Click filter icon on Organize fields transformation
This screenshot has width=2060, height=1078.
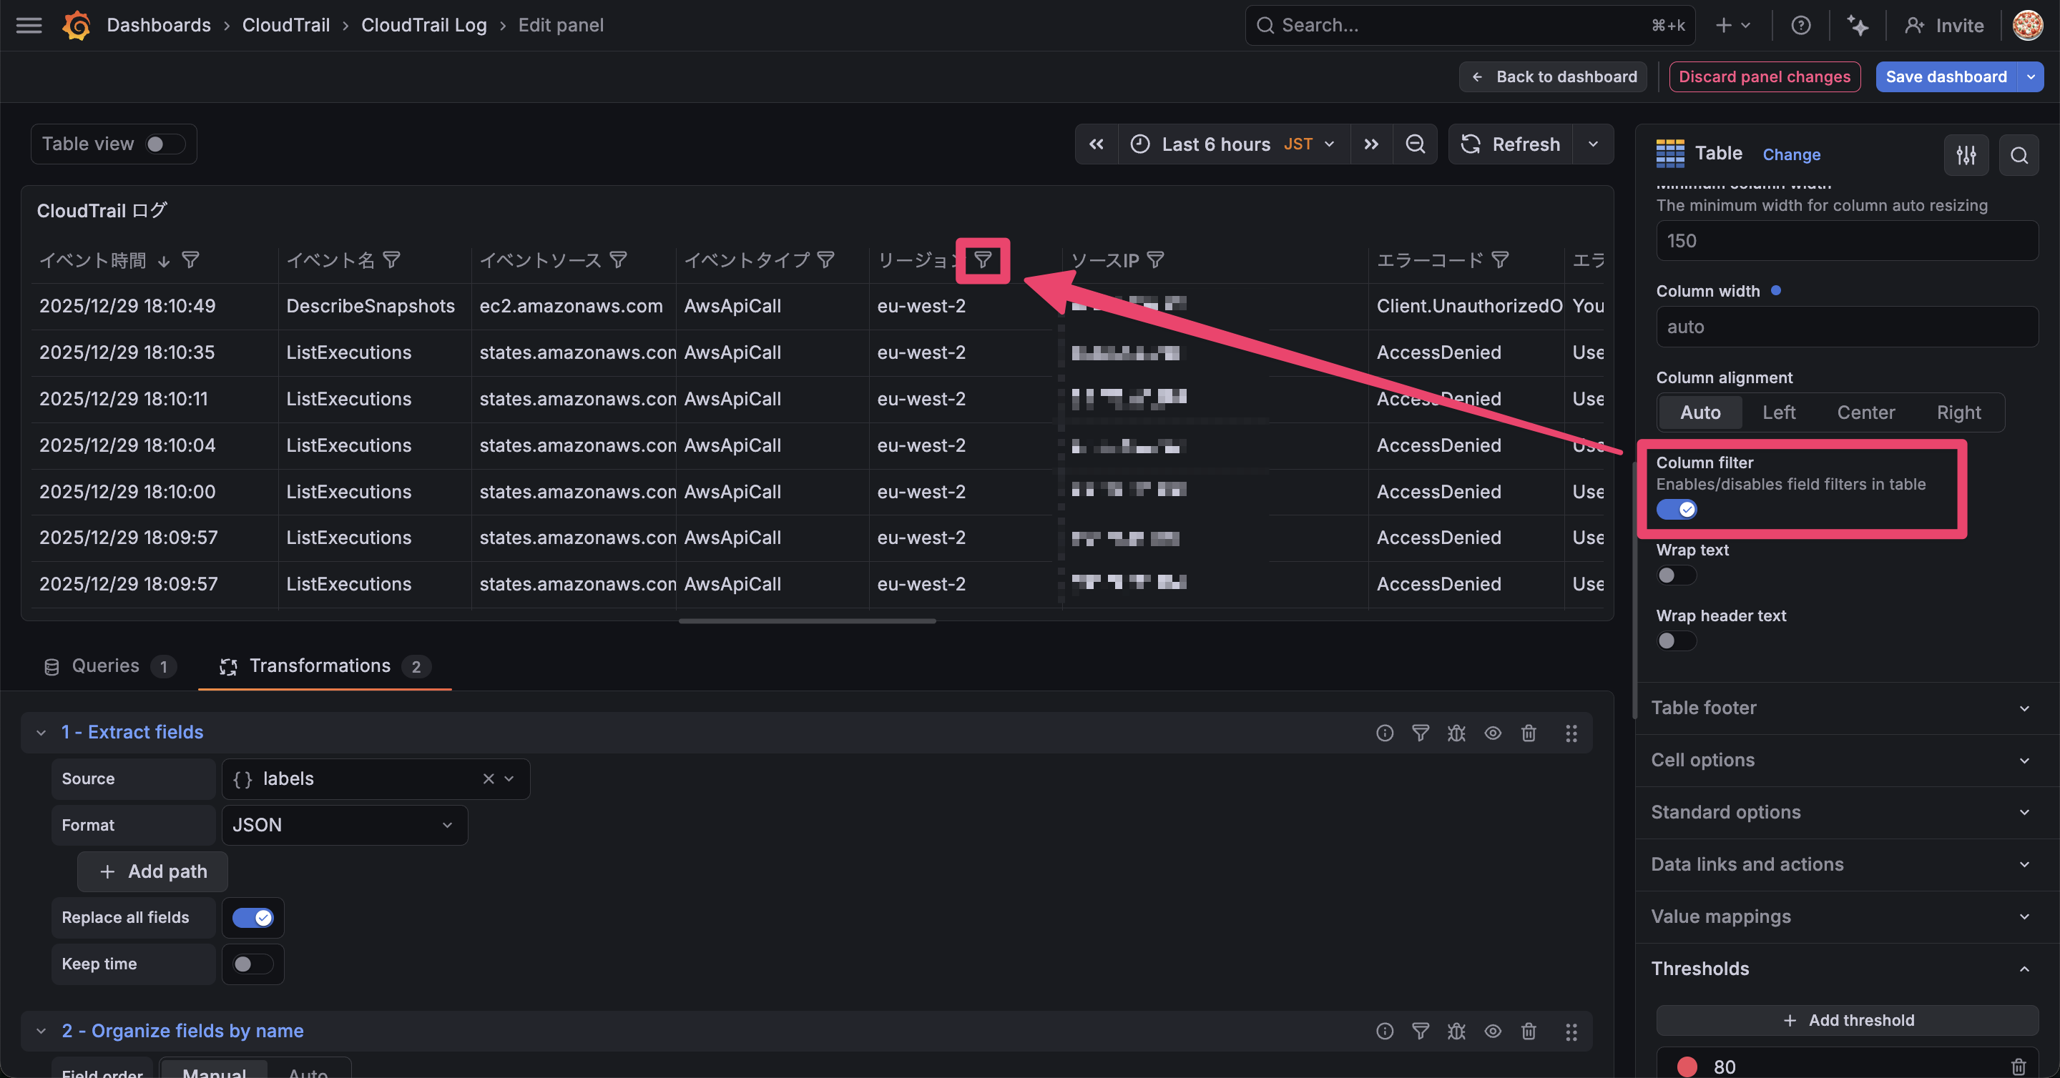(1421, 1032)
